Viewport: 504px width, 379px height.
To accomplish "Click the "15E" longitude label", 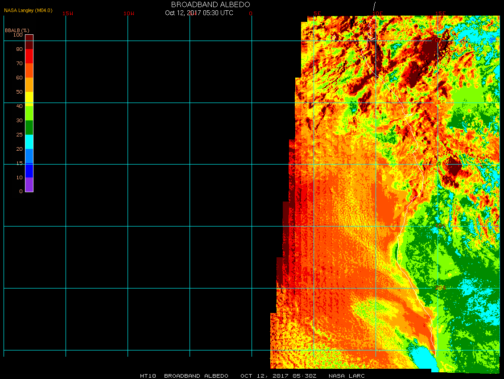I will [x=440, y=13].
